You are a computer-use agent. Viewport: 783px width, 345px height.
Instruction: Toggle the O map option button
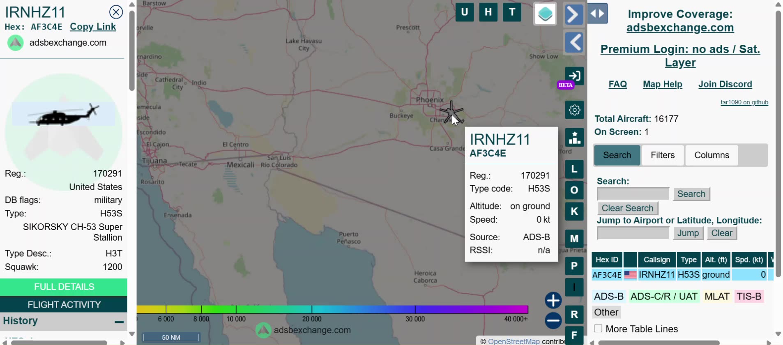point(574,190)
